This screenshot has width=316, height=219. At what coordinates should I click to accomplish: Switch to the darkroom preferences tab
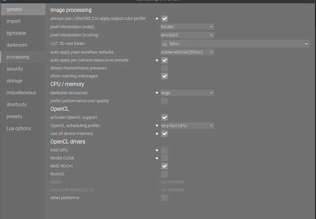point(17,45)
